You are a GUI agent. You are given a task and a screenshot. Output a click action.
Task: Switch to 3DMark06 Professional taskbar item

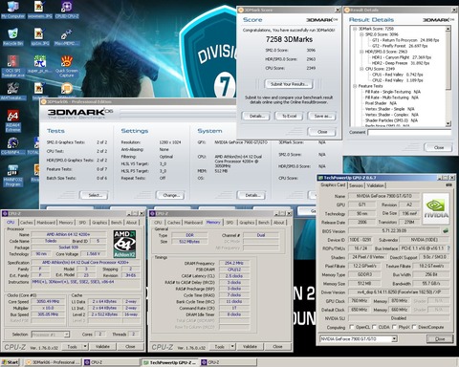53,362
